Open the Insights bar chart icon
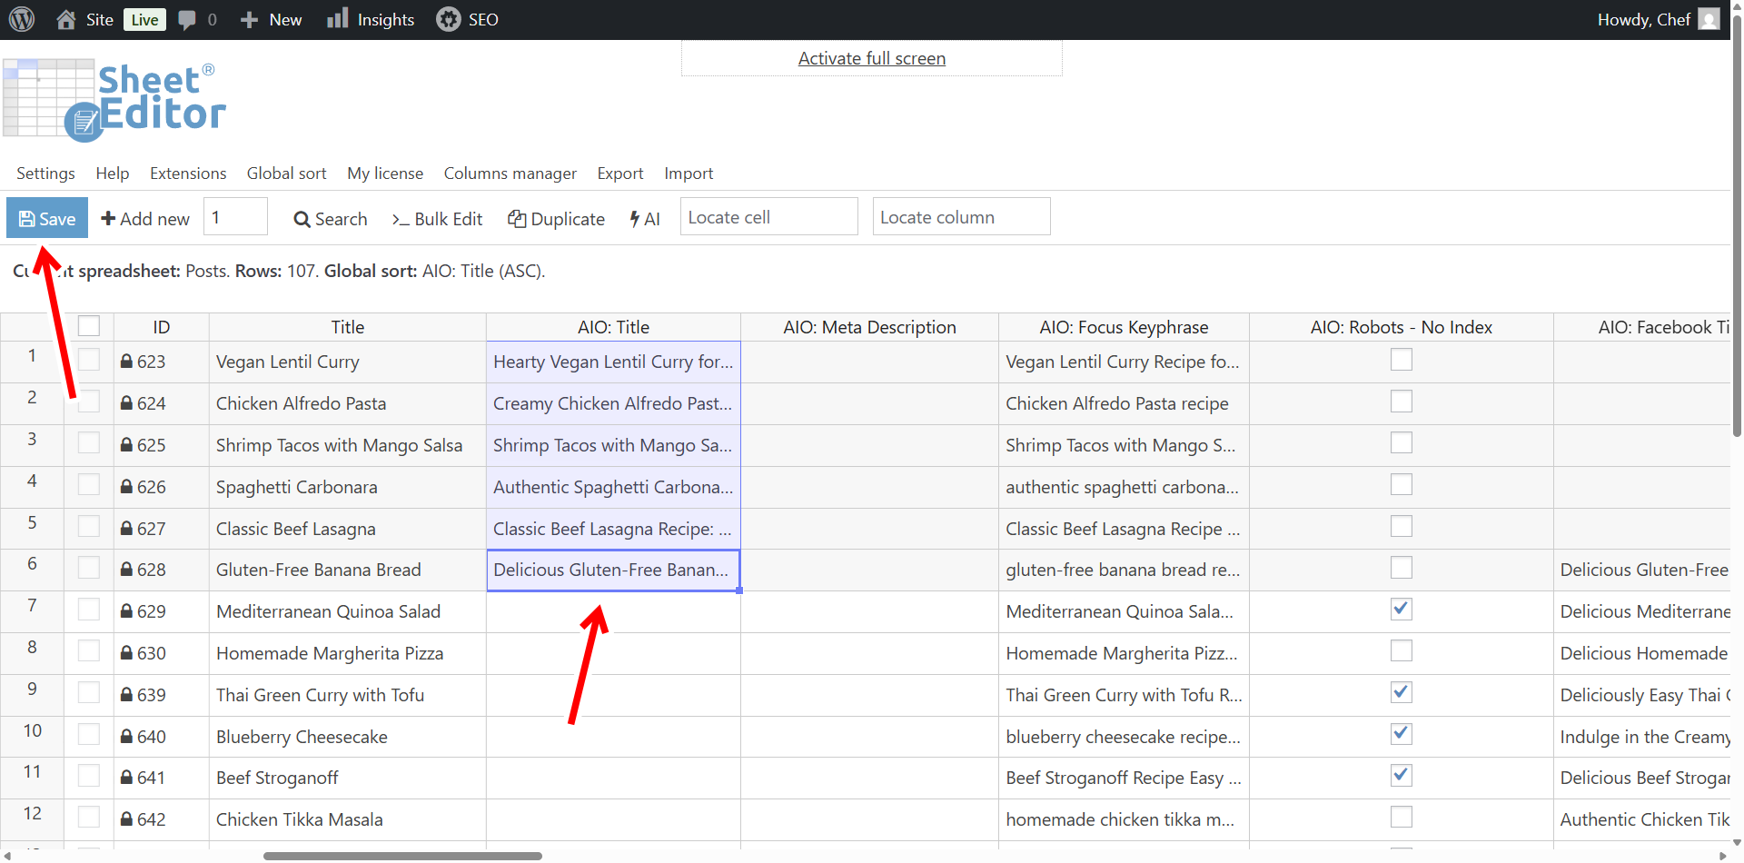The height and width of the screenshot is (863, 1744). [338, 19]
